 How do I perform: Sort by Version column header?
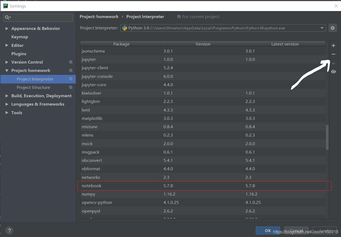(203, 44)
